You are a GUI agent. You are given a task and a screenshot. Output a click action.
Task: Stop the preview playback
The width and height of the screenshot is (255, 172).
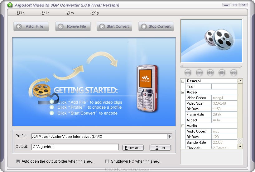click(x=222, y=73)
